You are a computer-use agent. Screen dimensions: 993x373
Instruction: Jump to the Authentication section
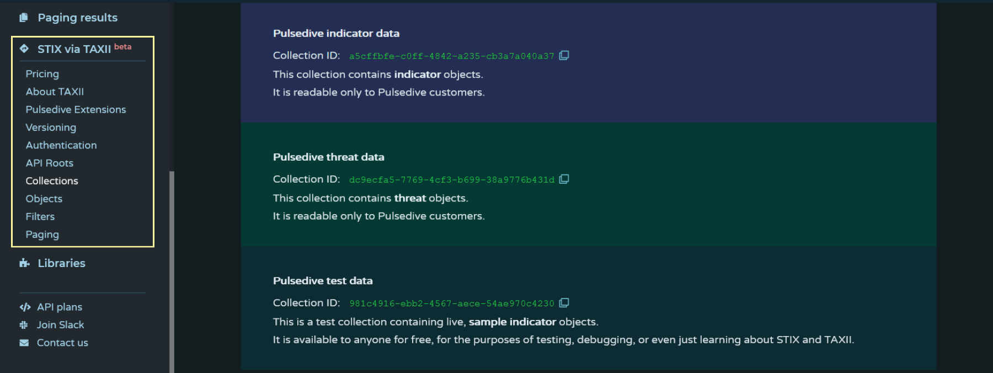point(61,145)
